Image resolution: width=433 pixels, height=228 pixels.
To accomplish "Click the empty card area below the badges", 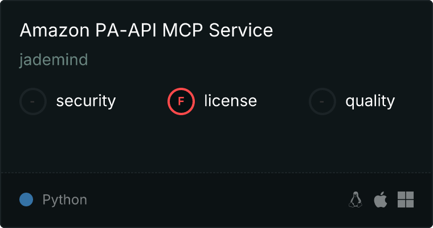I will pyautogui.click(x=217, y=142).
